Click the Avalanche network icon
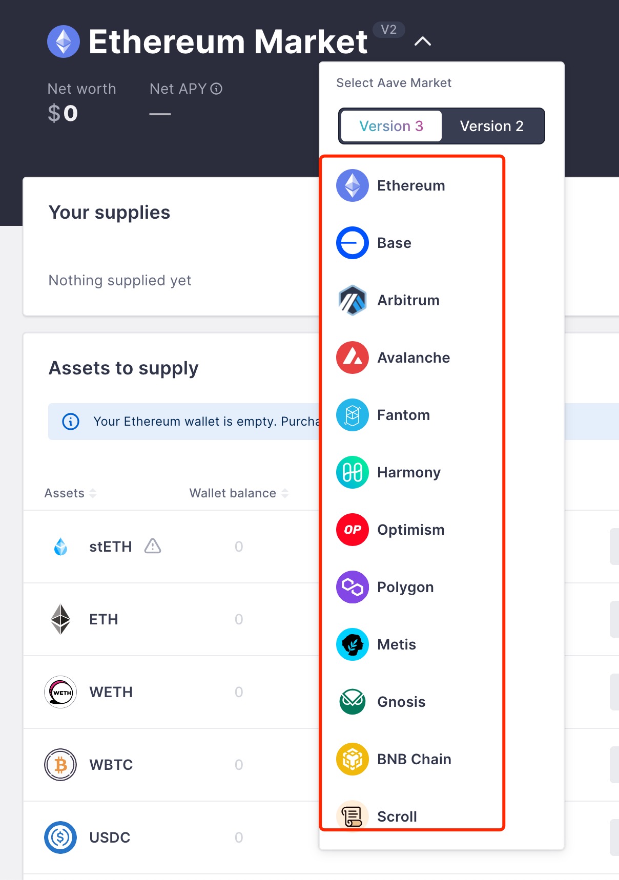The width and height of the screenshot is (619, 880). (x=353, y=358)
